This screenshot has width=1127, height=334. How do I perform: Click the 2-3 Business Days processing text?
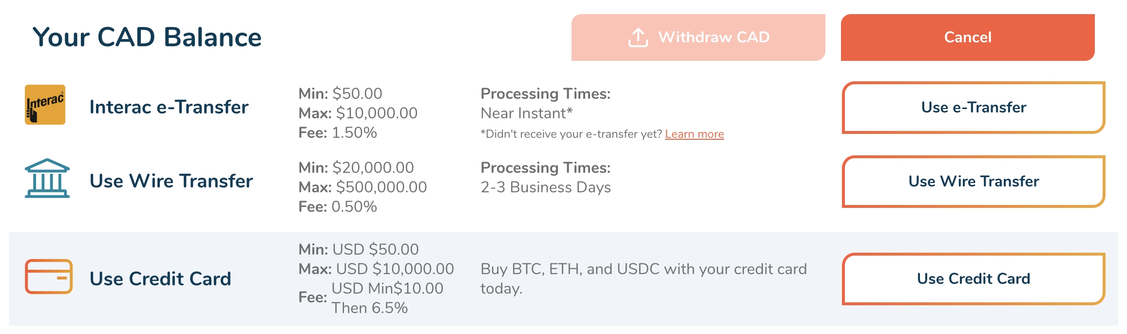click(x=546, y=187)
